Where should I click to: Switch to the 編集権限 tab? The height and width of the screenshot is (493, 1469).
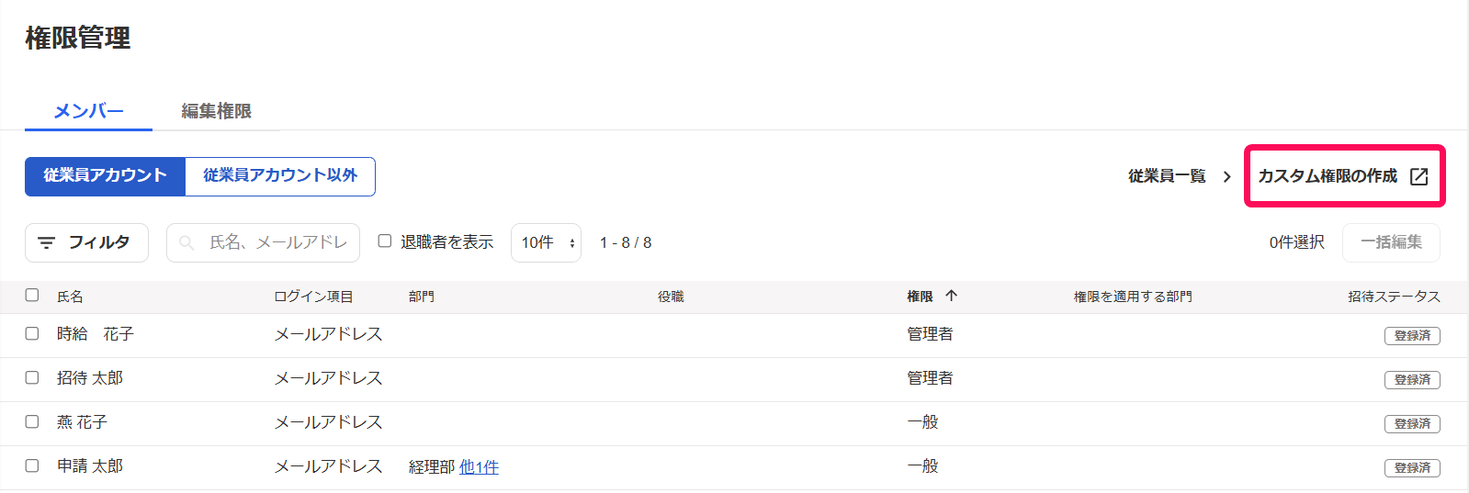click(x=216, y=111)
